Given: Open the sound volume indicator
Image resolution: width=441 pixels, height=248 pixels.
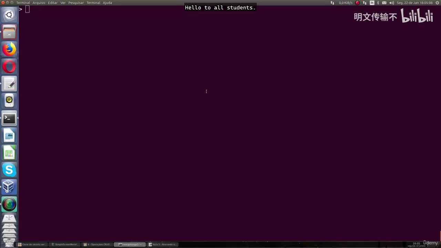Looking at the screenshot, I should click(x=392, y=3).
